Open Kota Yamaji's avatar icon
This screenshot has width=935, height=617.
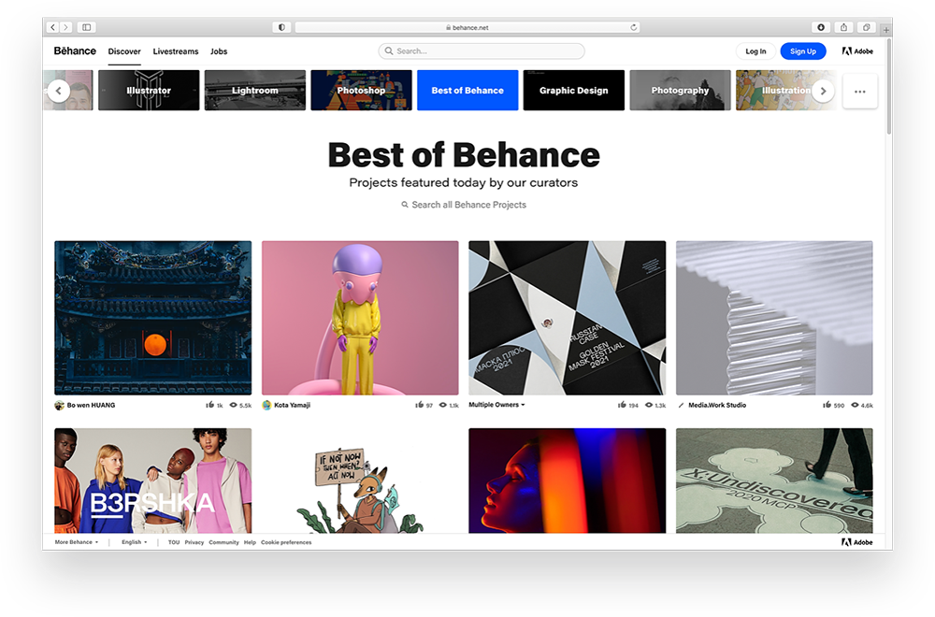click(266, 406)
